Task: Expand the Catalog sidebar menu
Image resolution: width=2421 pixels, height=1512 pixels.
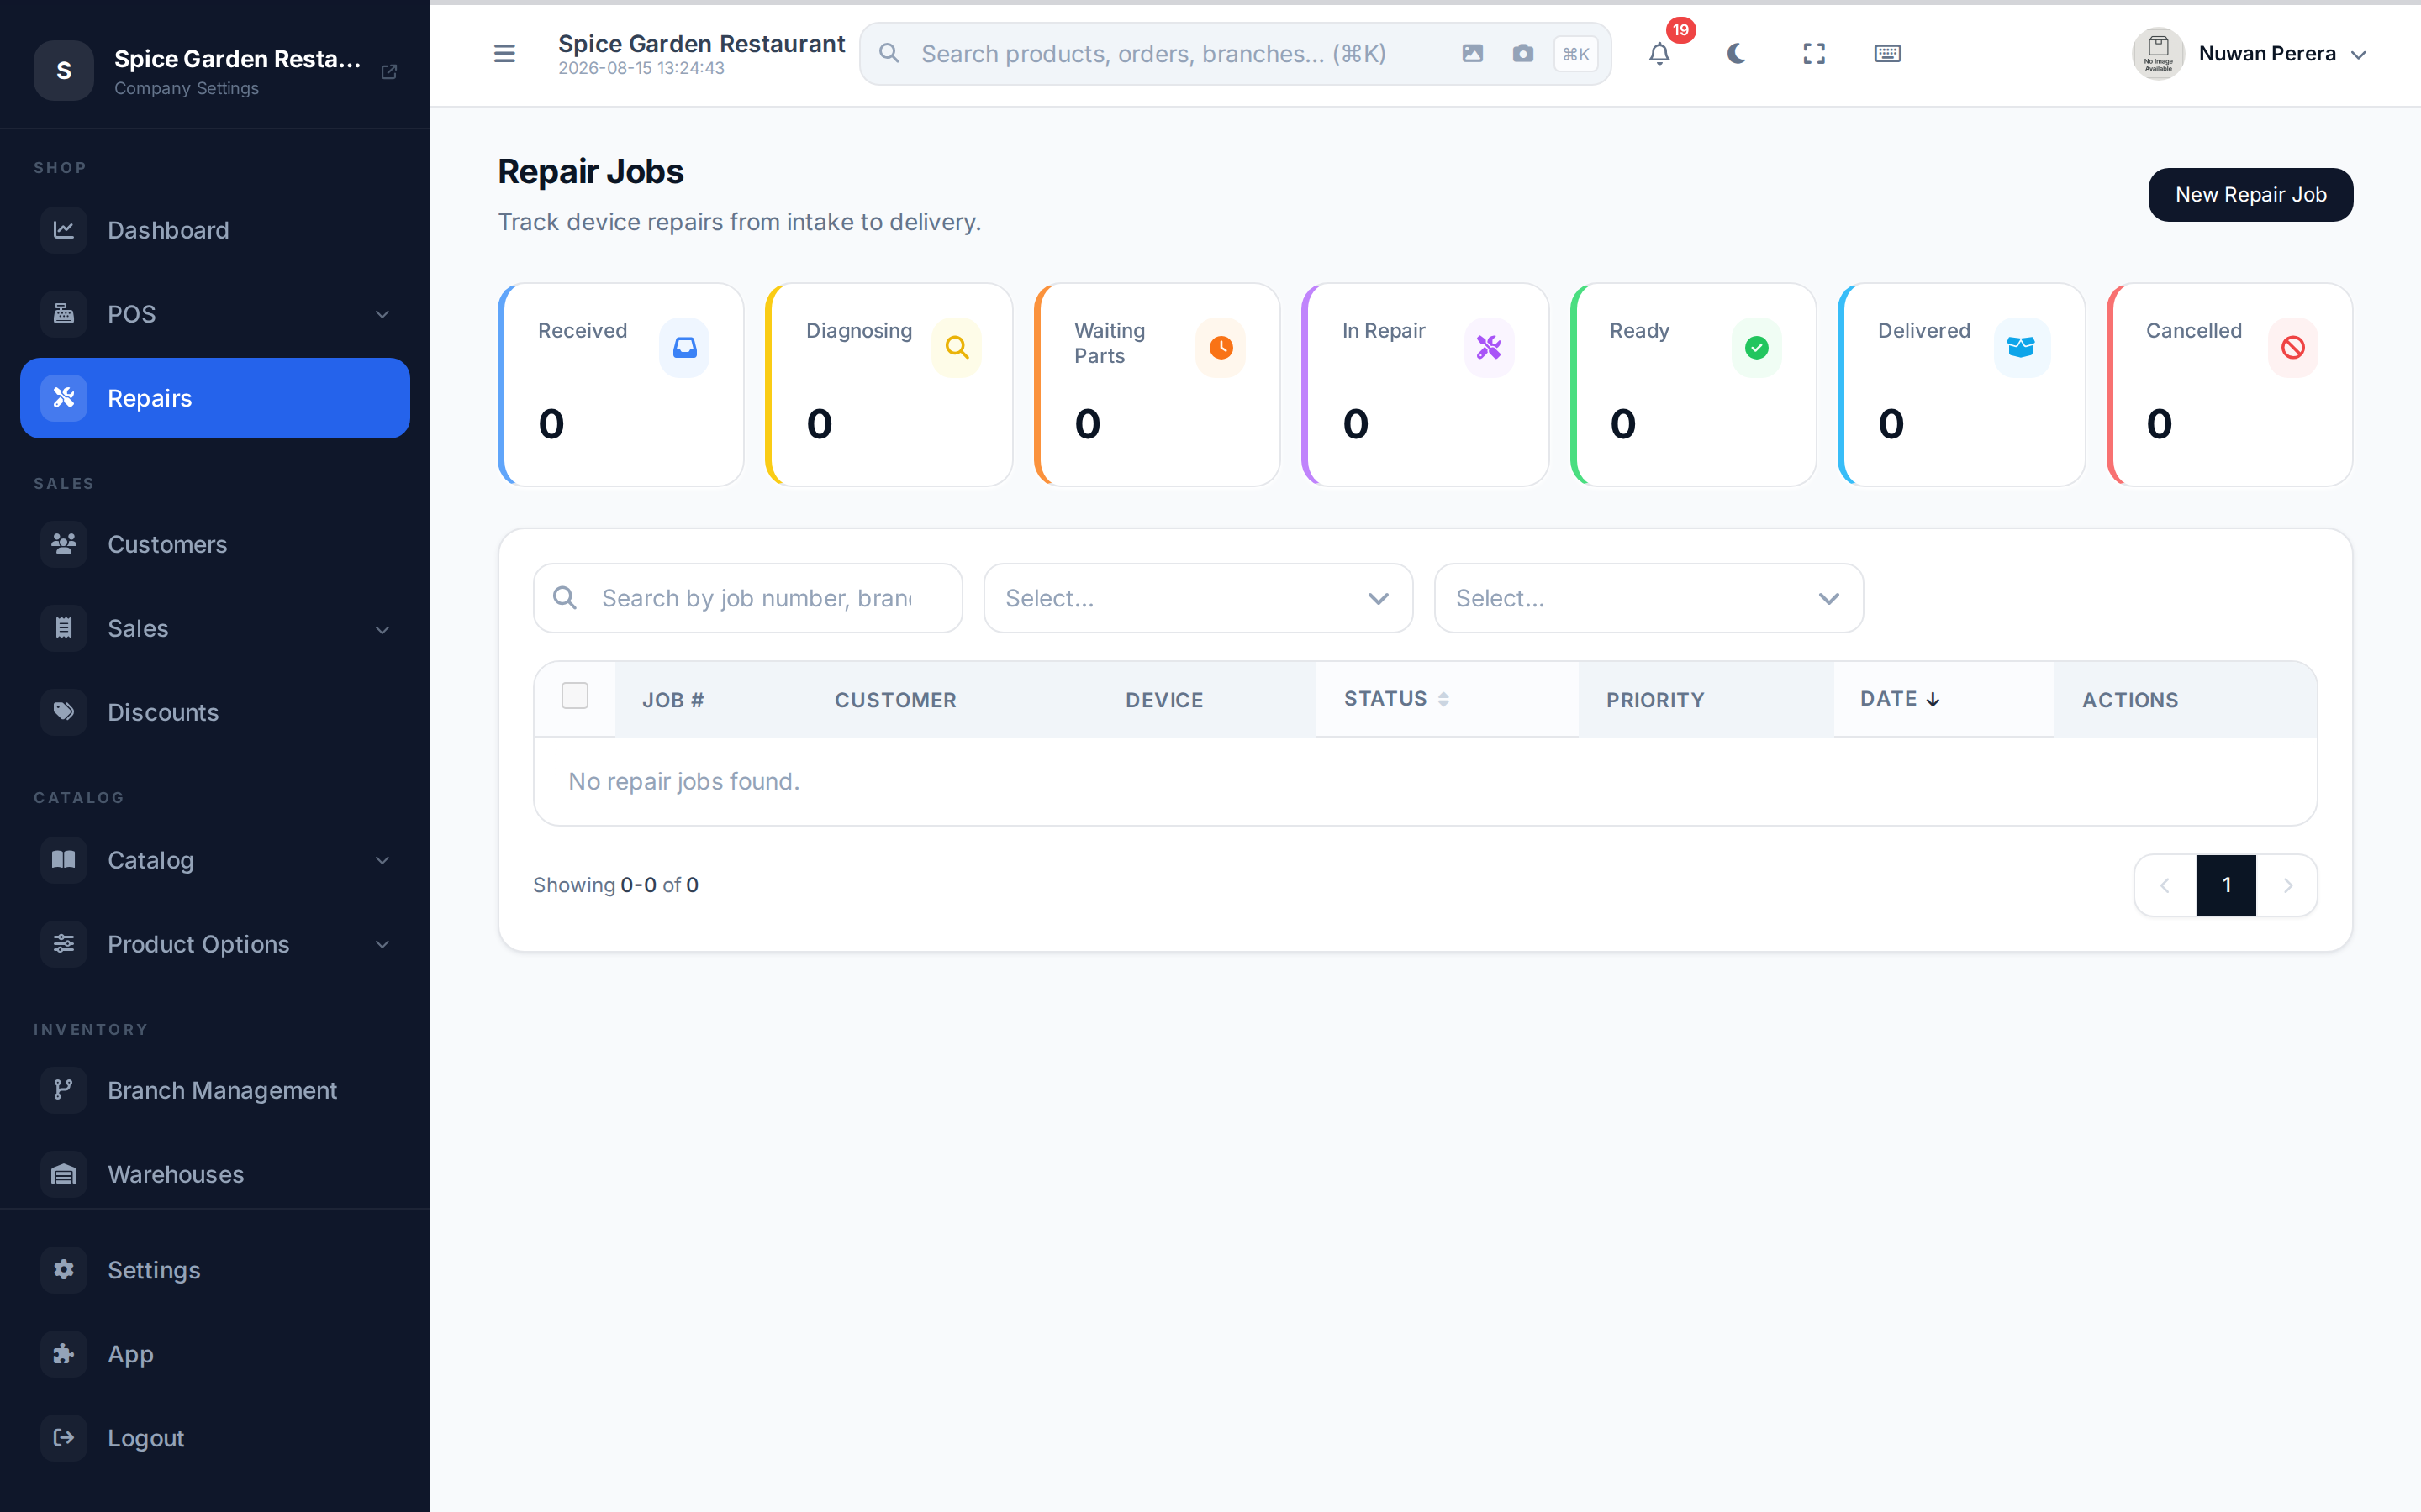Action: [x=215, y=860]
